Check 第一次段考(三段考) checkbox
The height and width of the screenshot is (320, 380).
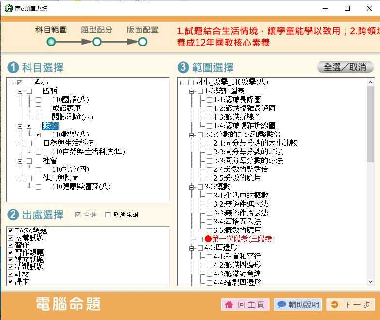[200, 239]
